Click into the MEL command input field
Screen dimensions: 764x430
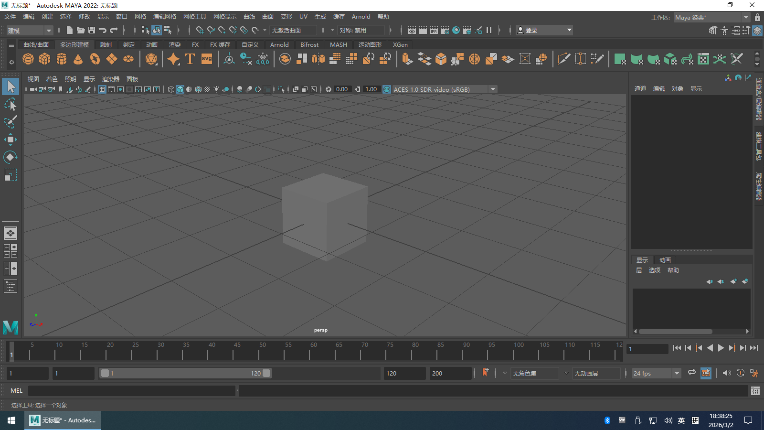point(132,391)
